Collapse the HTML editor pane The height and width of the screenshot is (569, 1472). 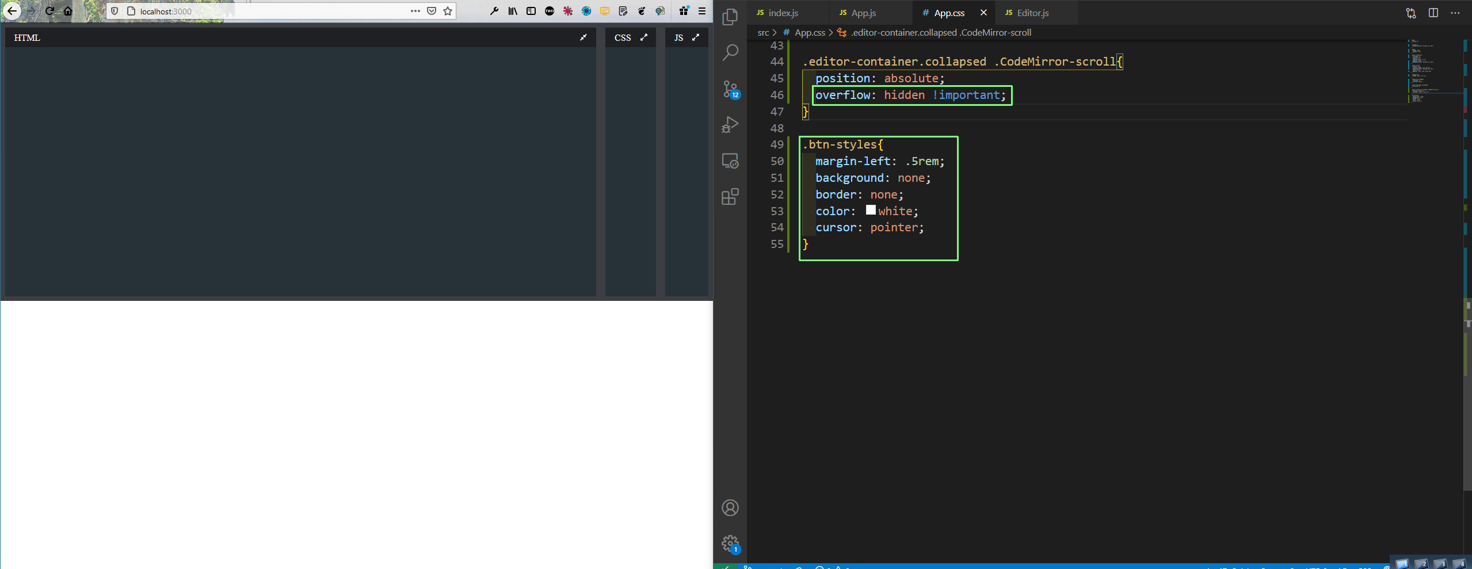(x=584, y=37)
